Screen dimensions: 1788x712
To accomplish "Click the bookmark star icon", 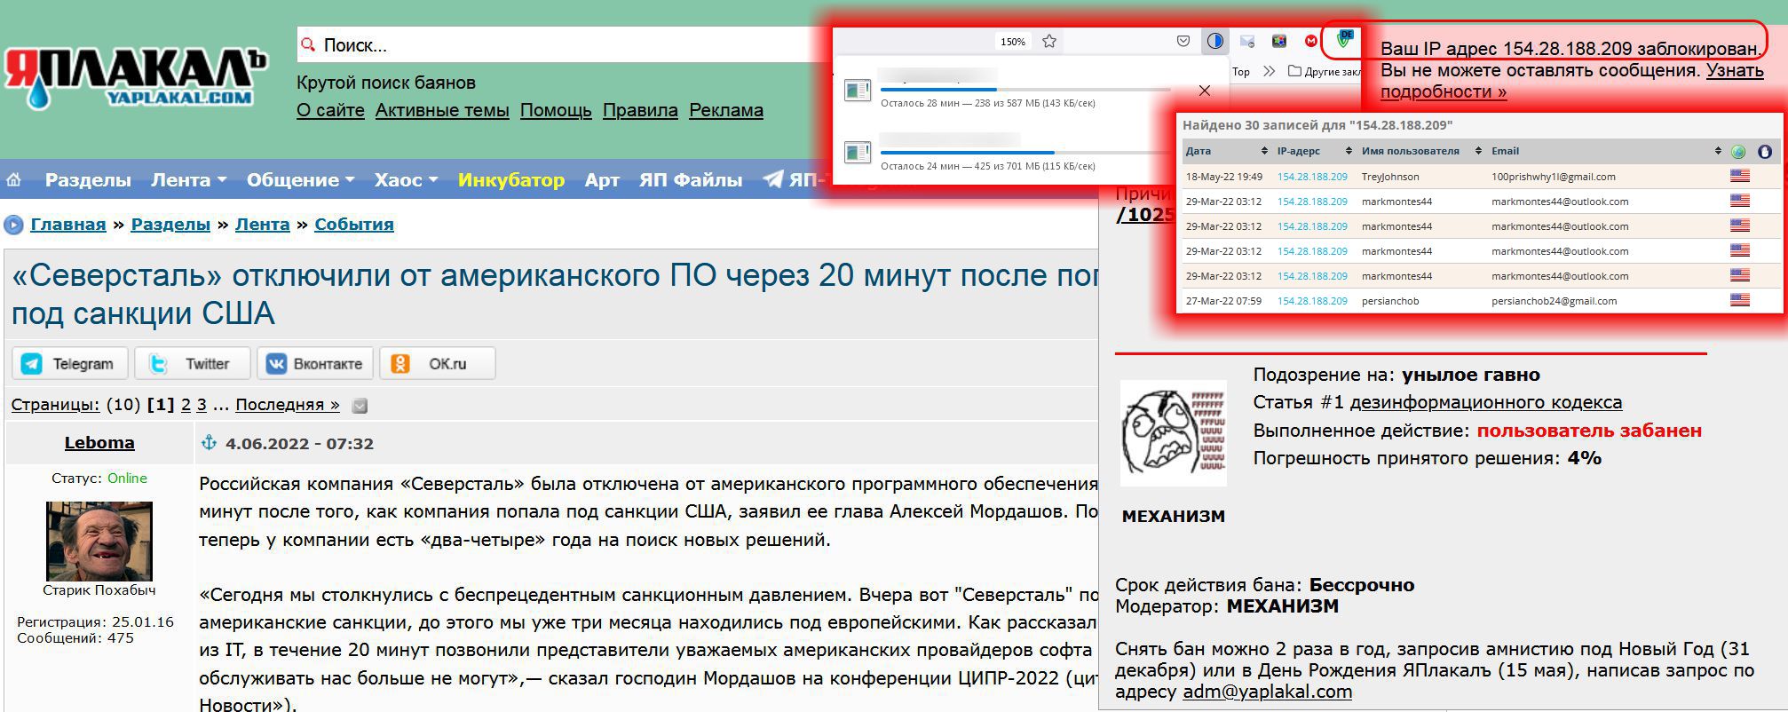I will pyautogui.click(x=1049, y=41).
